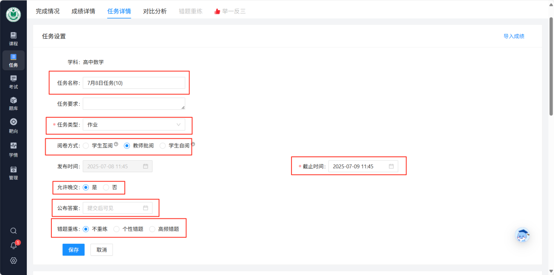The width and height of the screenshot is (554, 275).
Task: Open the 考试 sidebar section
Action: (x=13, y=82)
